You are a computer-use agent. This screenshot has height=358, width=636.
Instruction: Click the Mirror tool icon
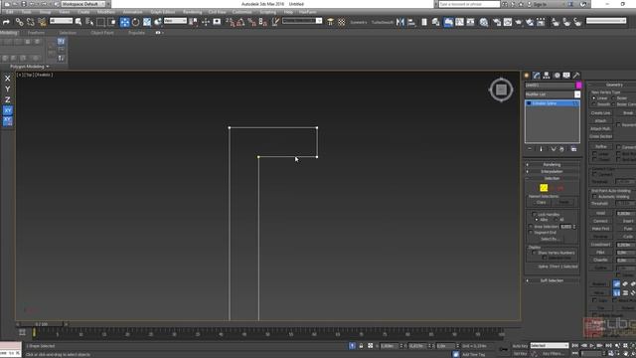pyautogui.click(x=400, y=22)
